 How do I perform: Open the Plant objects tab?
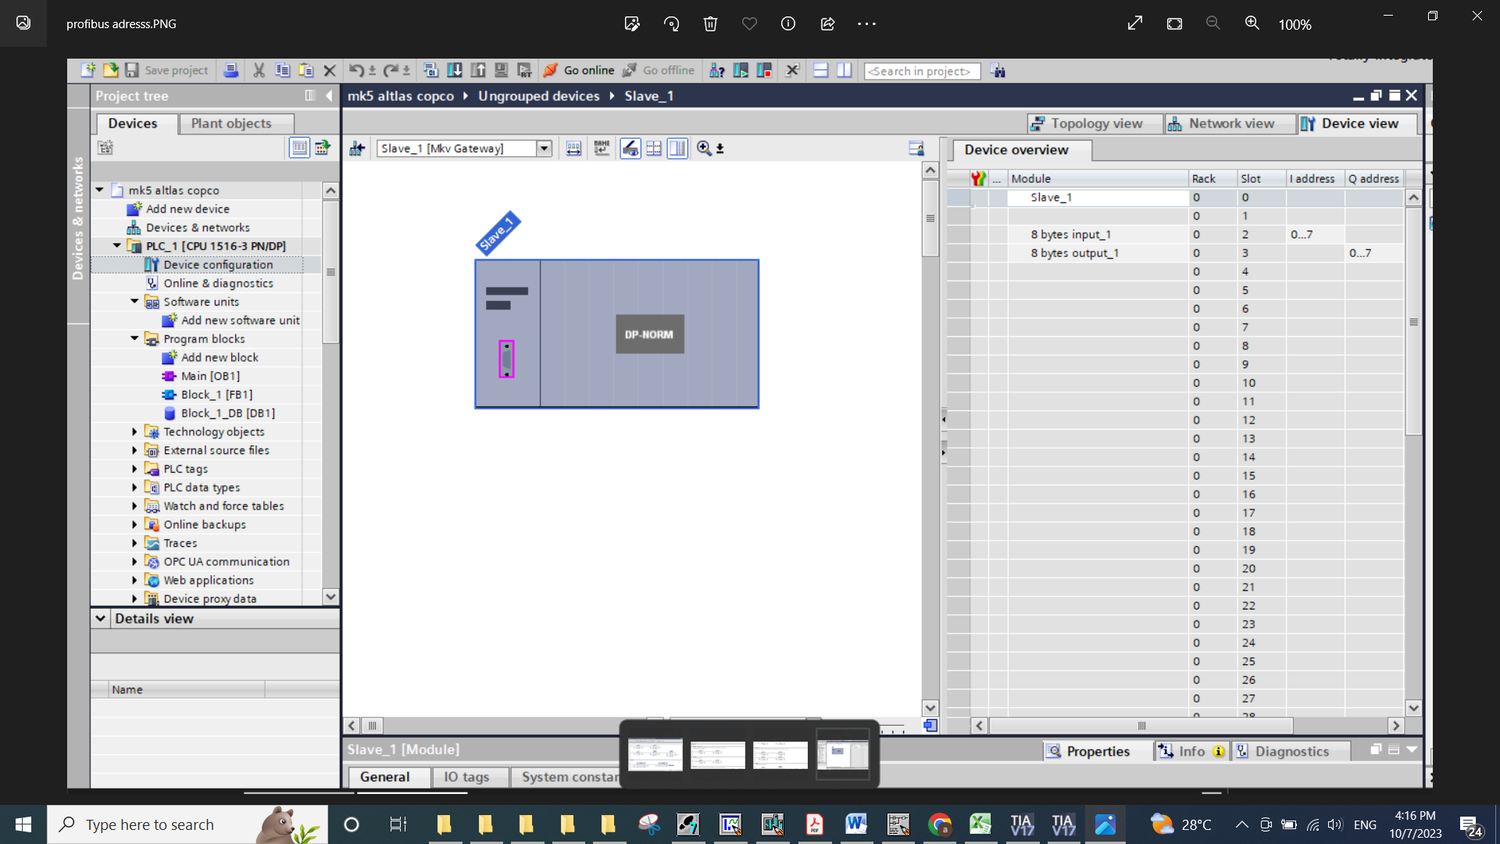point(231,123)
